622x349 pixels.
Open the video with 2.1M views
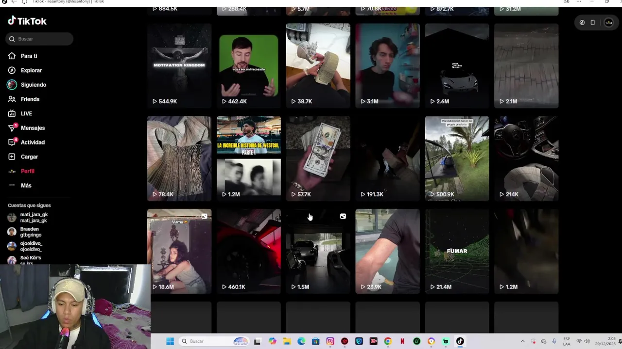point(526,65)
